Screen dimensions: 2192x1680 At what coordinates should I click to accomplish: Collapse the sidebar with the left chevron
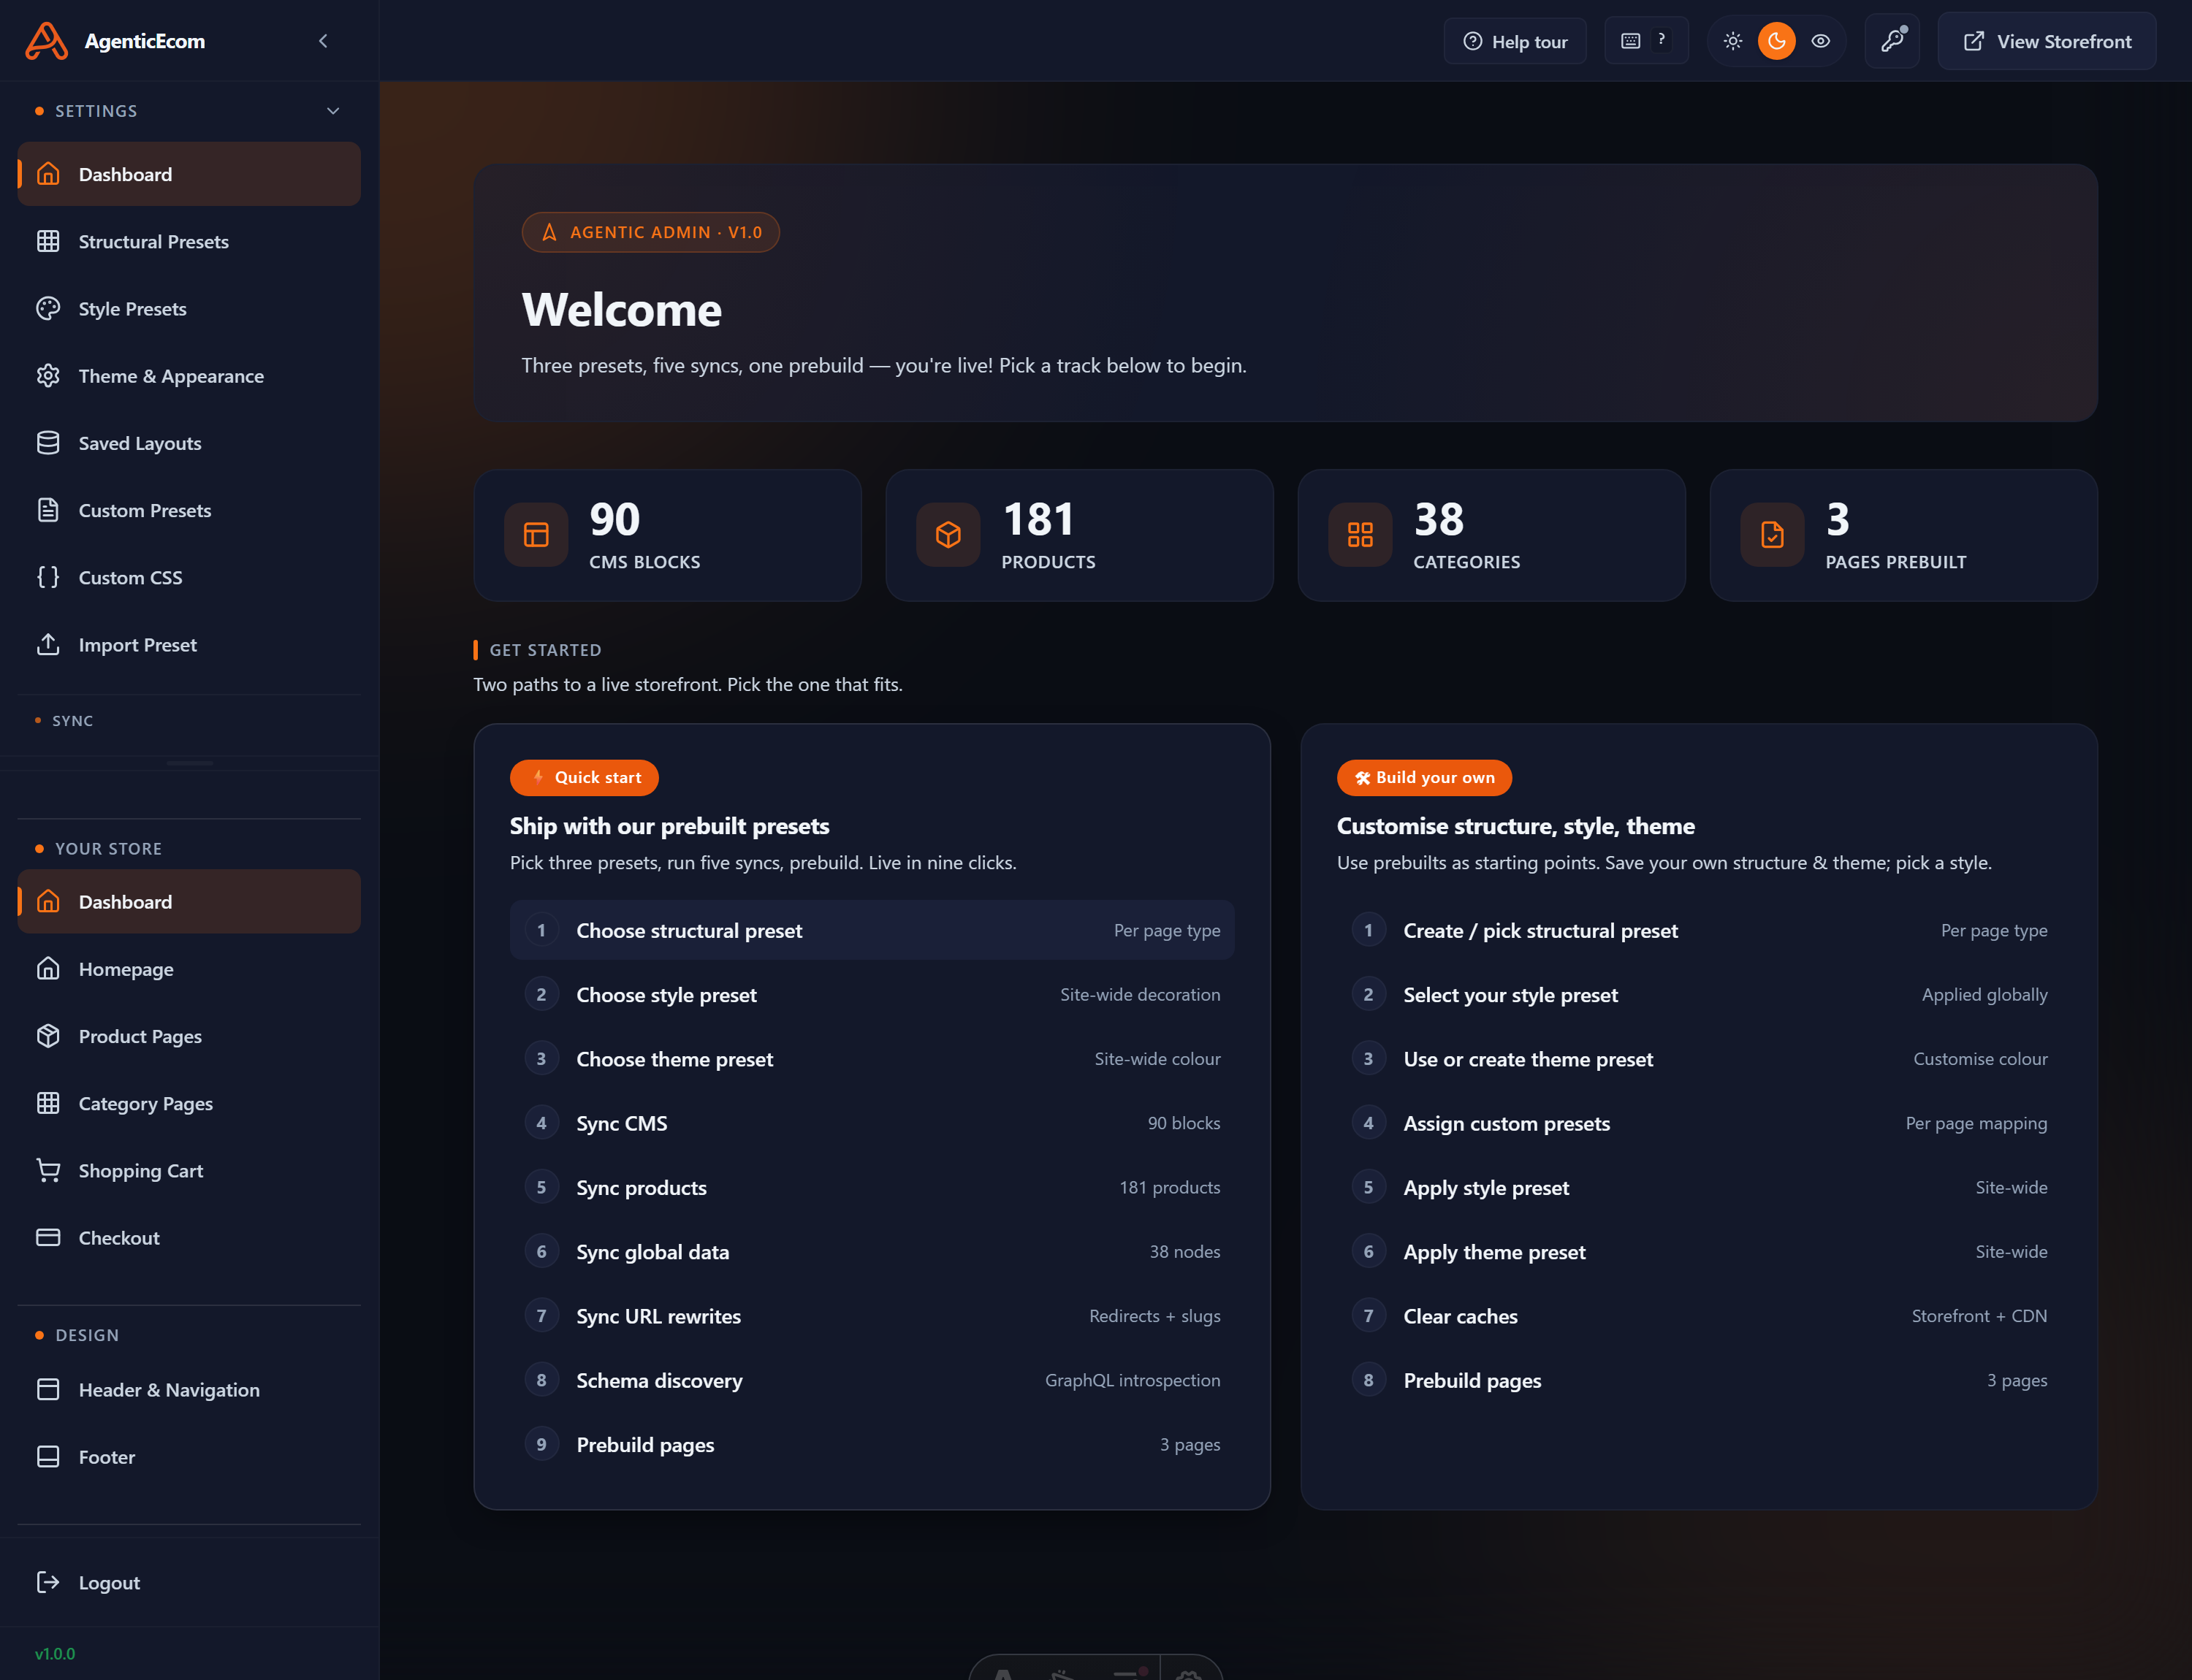click(323, 41)
